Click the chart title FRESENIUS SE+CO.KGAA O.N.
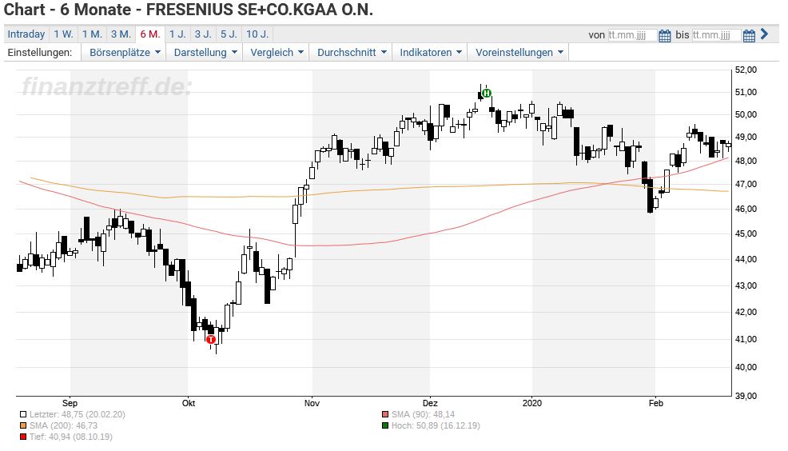The height and width of the screenshot is (451, 788). (260, 10)
